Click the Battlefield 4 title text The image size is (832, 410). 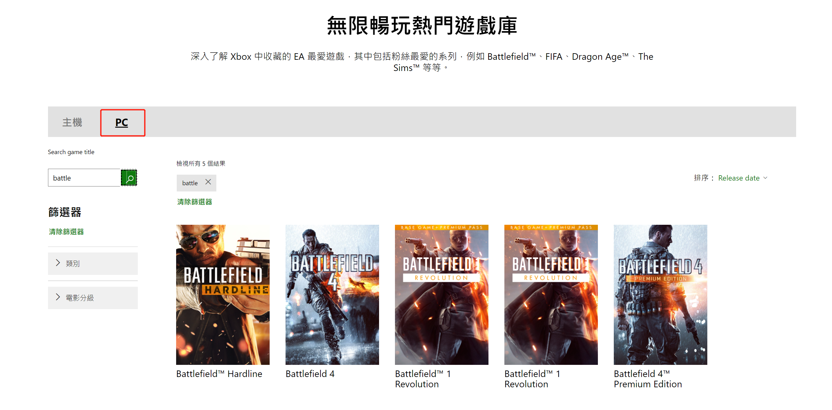pyautogui.click(x=310, y=374)
